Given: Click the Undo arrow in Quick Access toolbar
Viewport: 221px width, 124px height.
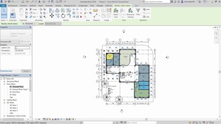Looking at the screenshot, I should pyautogui.click(x=12, y=1).
